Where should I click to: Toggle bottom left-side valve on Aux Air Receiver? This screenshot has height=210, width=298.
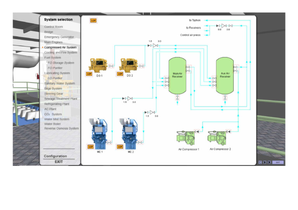(x=214, y=85)
